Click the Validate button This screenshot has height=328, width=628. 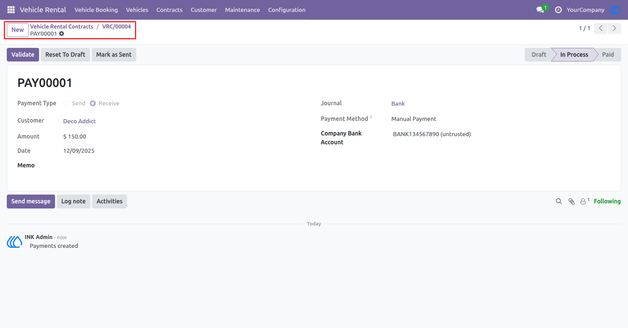coord(23,55)
